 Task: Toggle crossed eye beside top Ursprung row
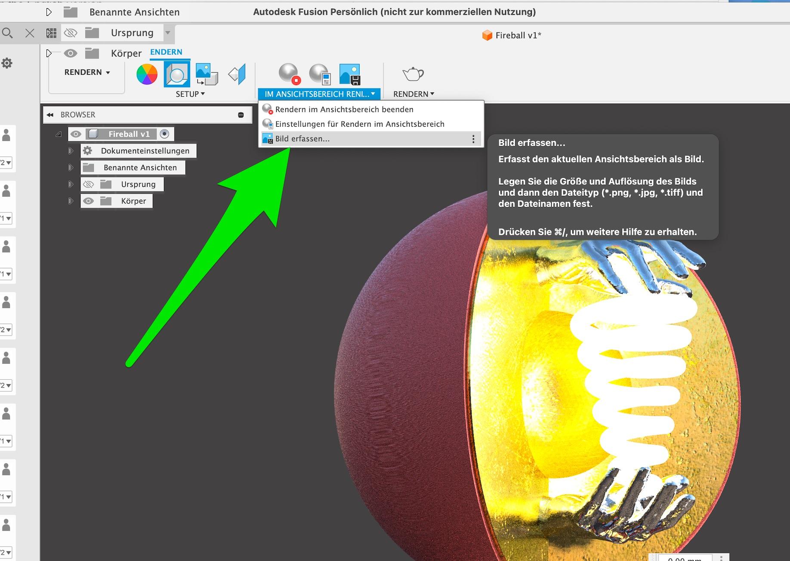coord(70,33)
